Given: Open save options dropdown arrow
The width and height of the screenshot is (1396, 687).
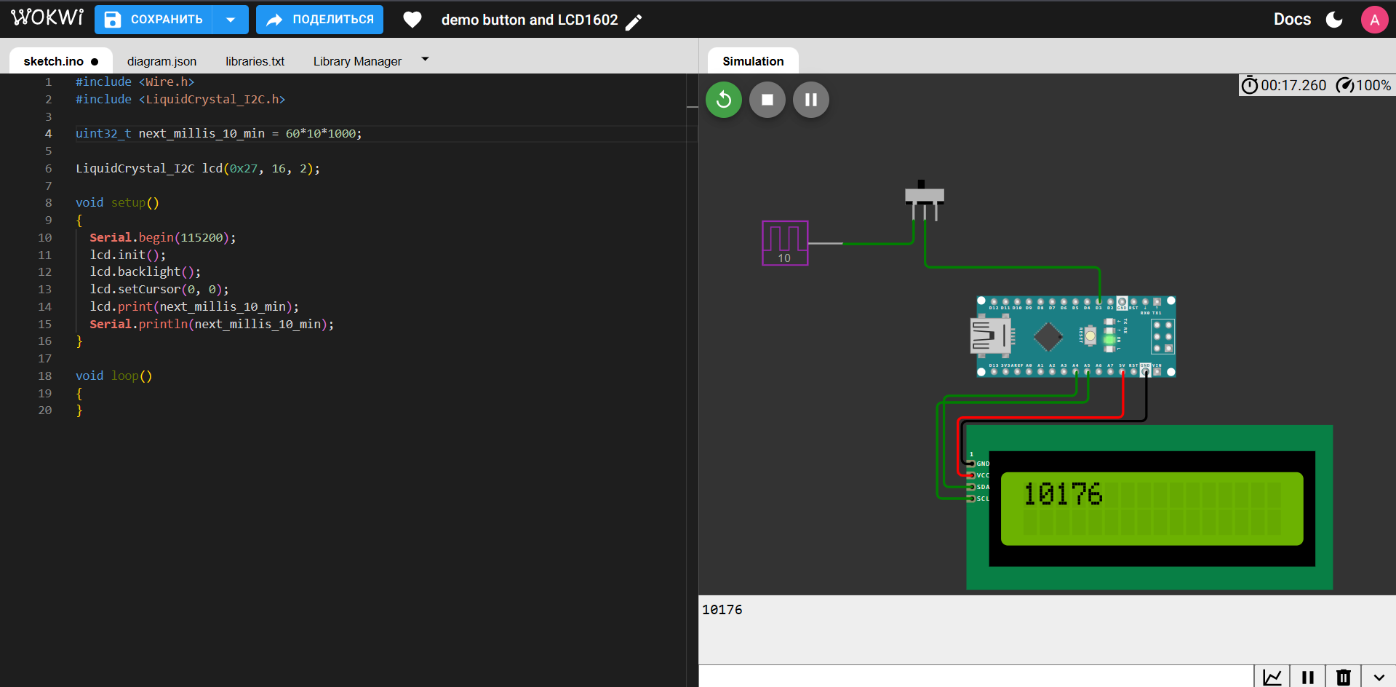Looking at the screenshot, I should (x=231, y=20).
